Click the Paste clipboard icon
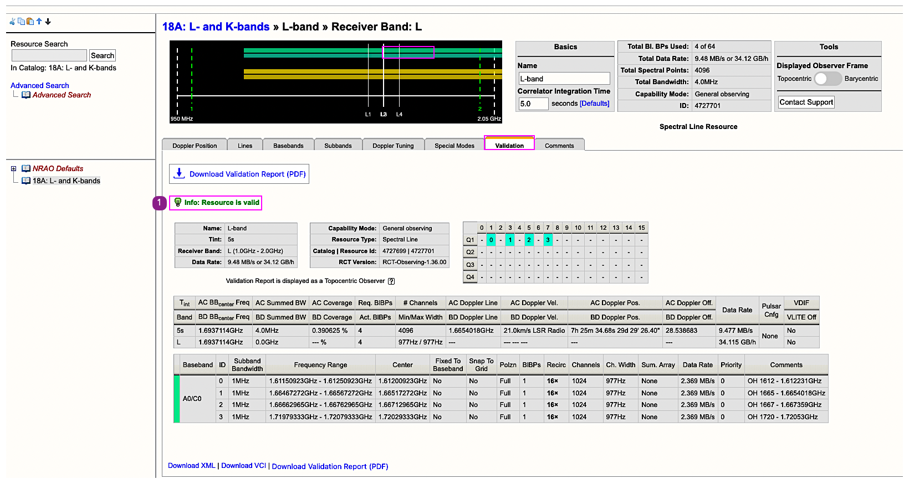The width and height of the screenshot is (909, 484). (x=30, y=22)
